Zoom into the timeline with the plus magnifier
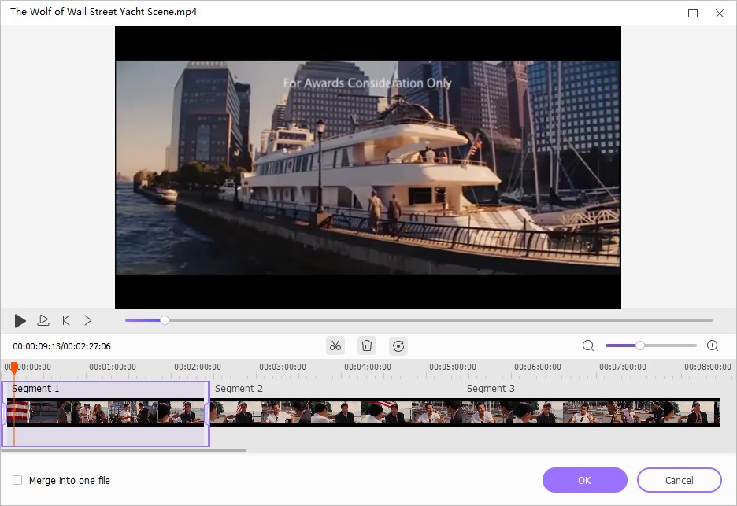Viewport: 737px width, 506px height. pos(711,345)
